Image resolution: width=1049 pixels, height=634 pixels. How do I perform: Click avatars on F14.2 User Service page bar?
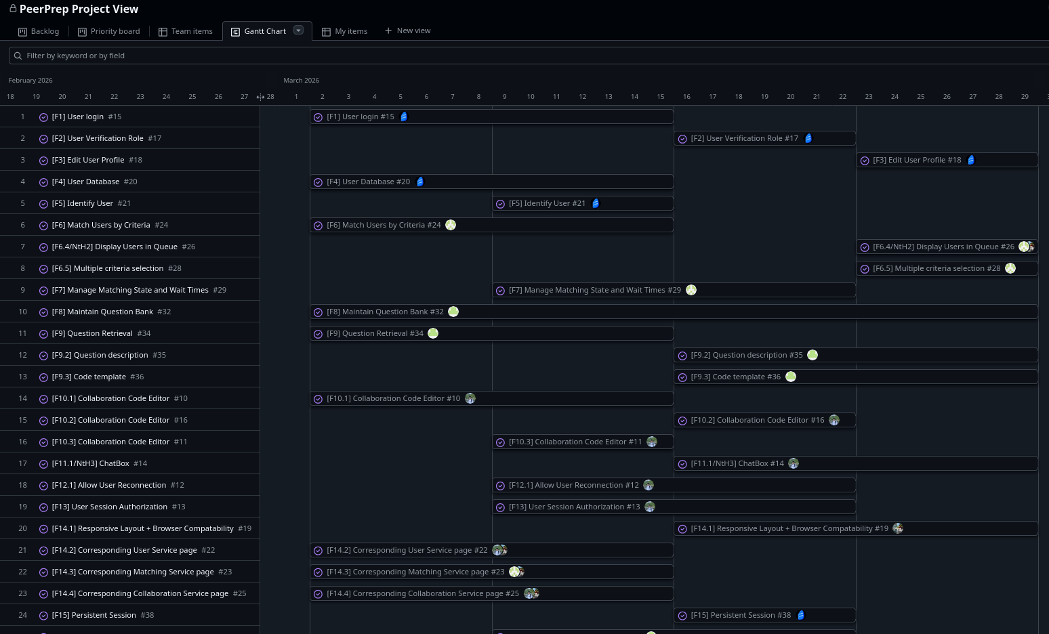point(500,550)
